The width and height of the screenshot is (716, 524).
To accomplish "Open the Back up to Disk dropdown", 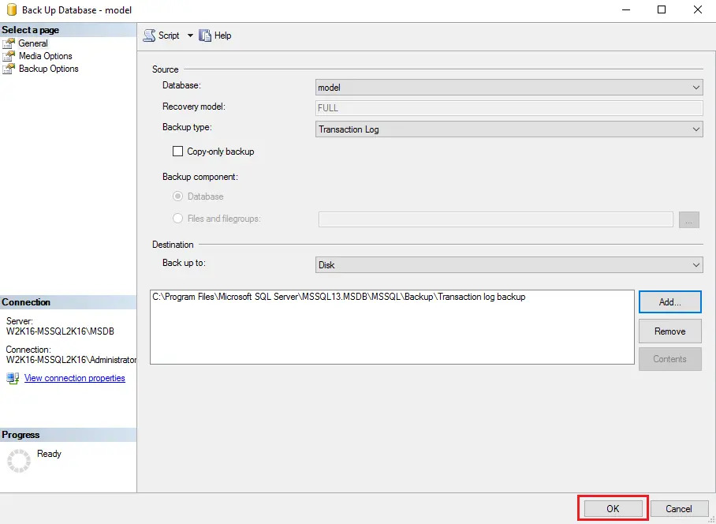I will click(x=509, y=265).
